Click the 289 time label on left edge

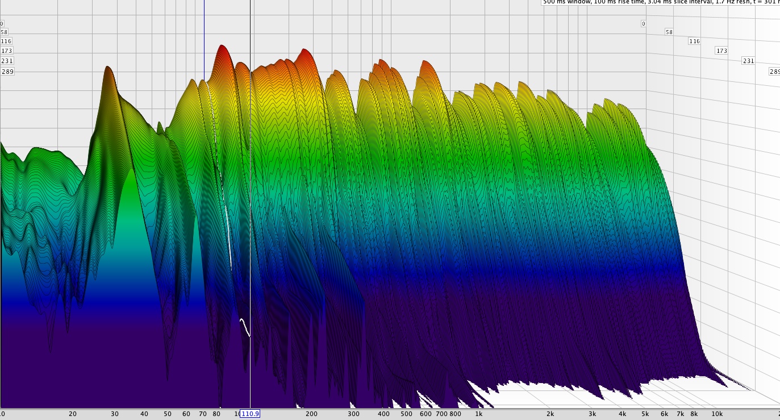(7, 72)
